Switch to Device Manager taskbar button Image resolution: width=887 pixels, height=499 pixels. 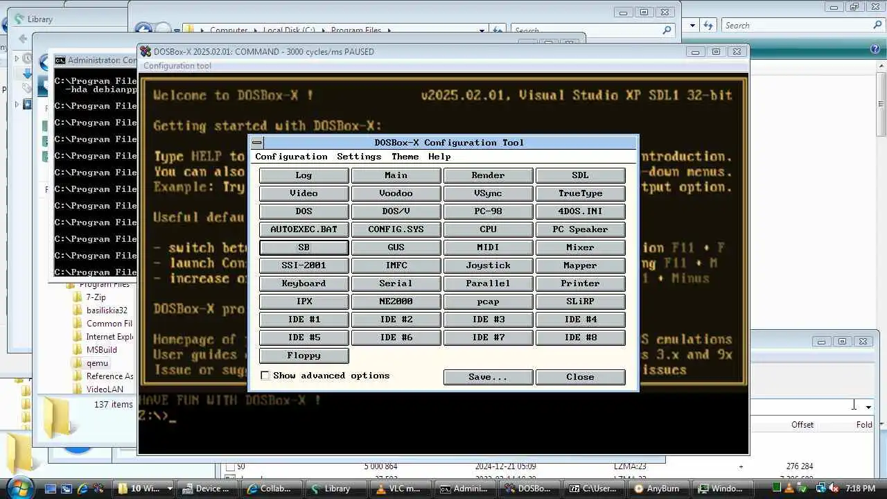click(207, 489)
